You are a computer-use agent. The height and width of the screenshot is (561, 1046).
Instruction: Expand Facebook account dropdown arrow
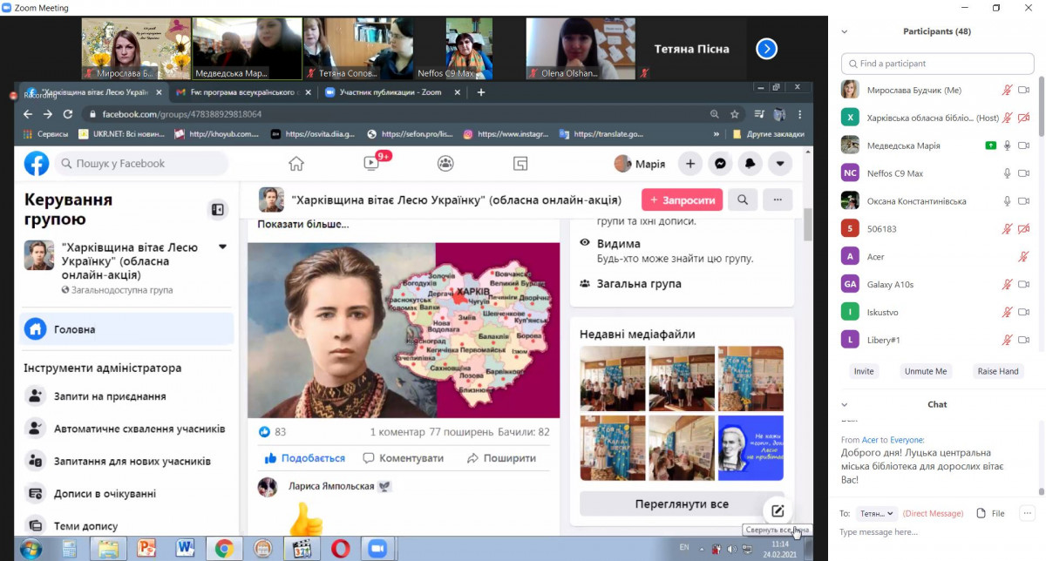pos(779,164)
